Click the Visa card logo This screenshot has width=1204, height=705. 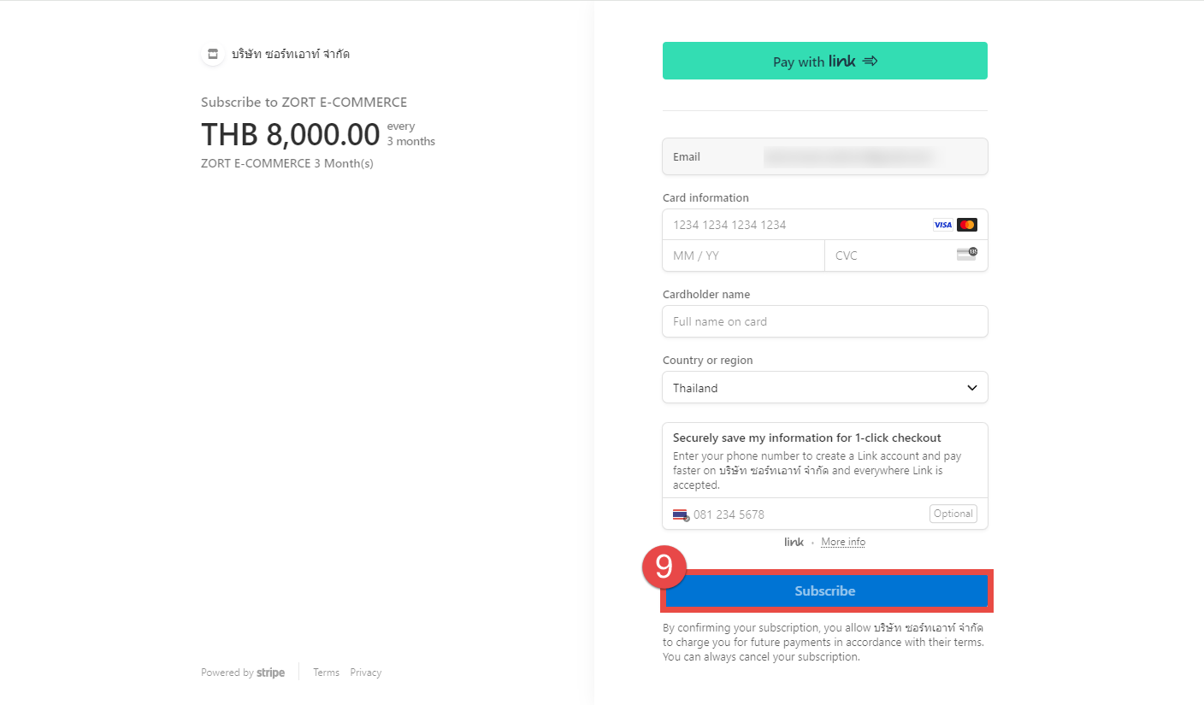click(942, 225)
